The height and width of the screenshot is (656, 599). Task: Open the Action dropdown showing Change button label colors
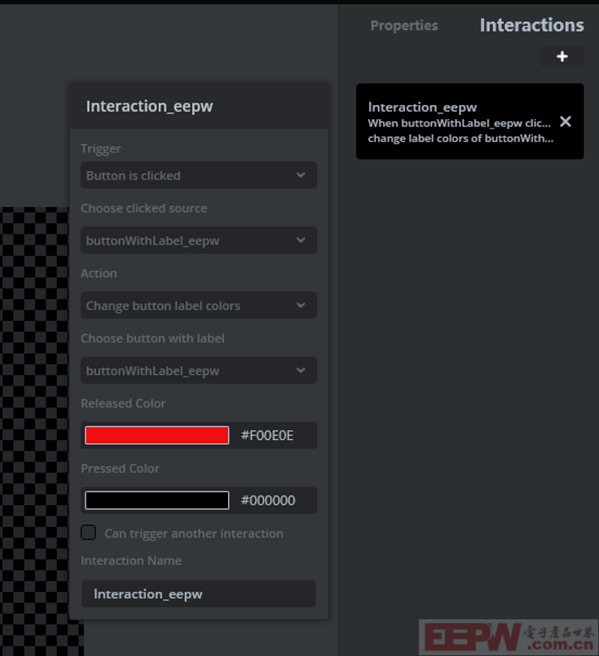pyautogui.click(x=199, y=306)
